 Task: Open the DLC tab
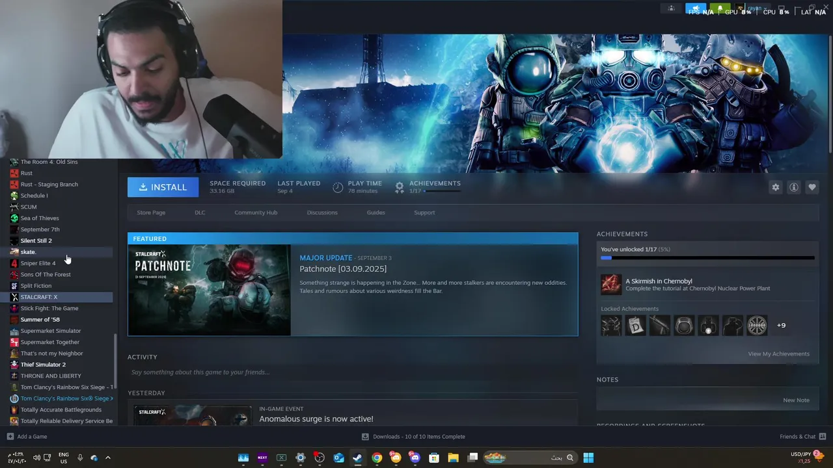tap(200, 213)
